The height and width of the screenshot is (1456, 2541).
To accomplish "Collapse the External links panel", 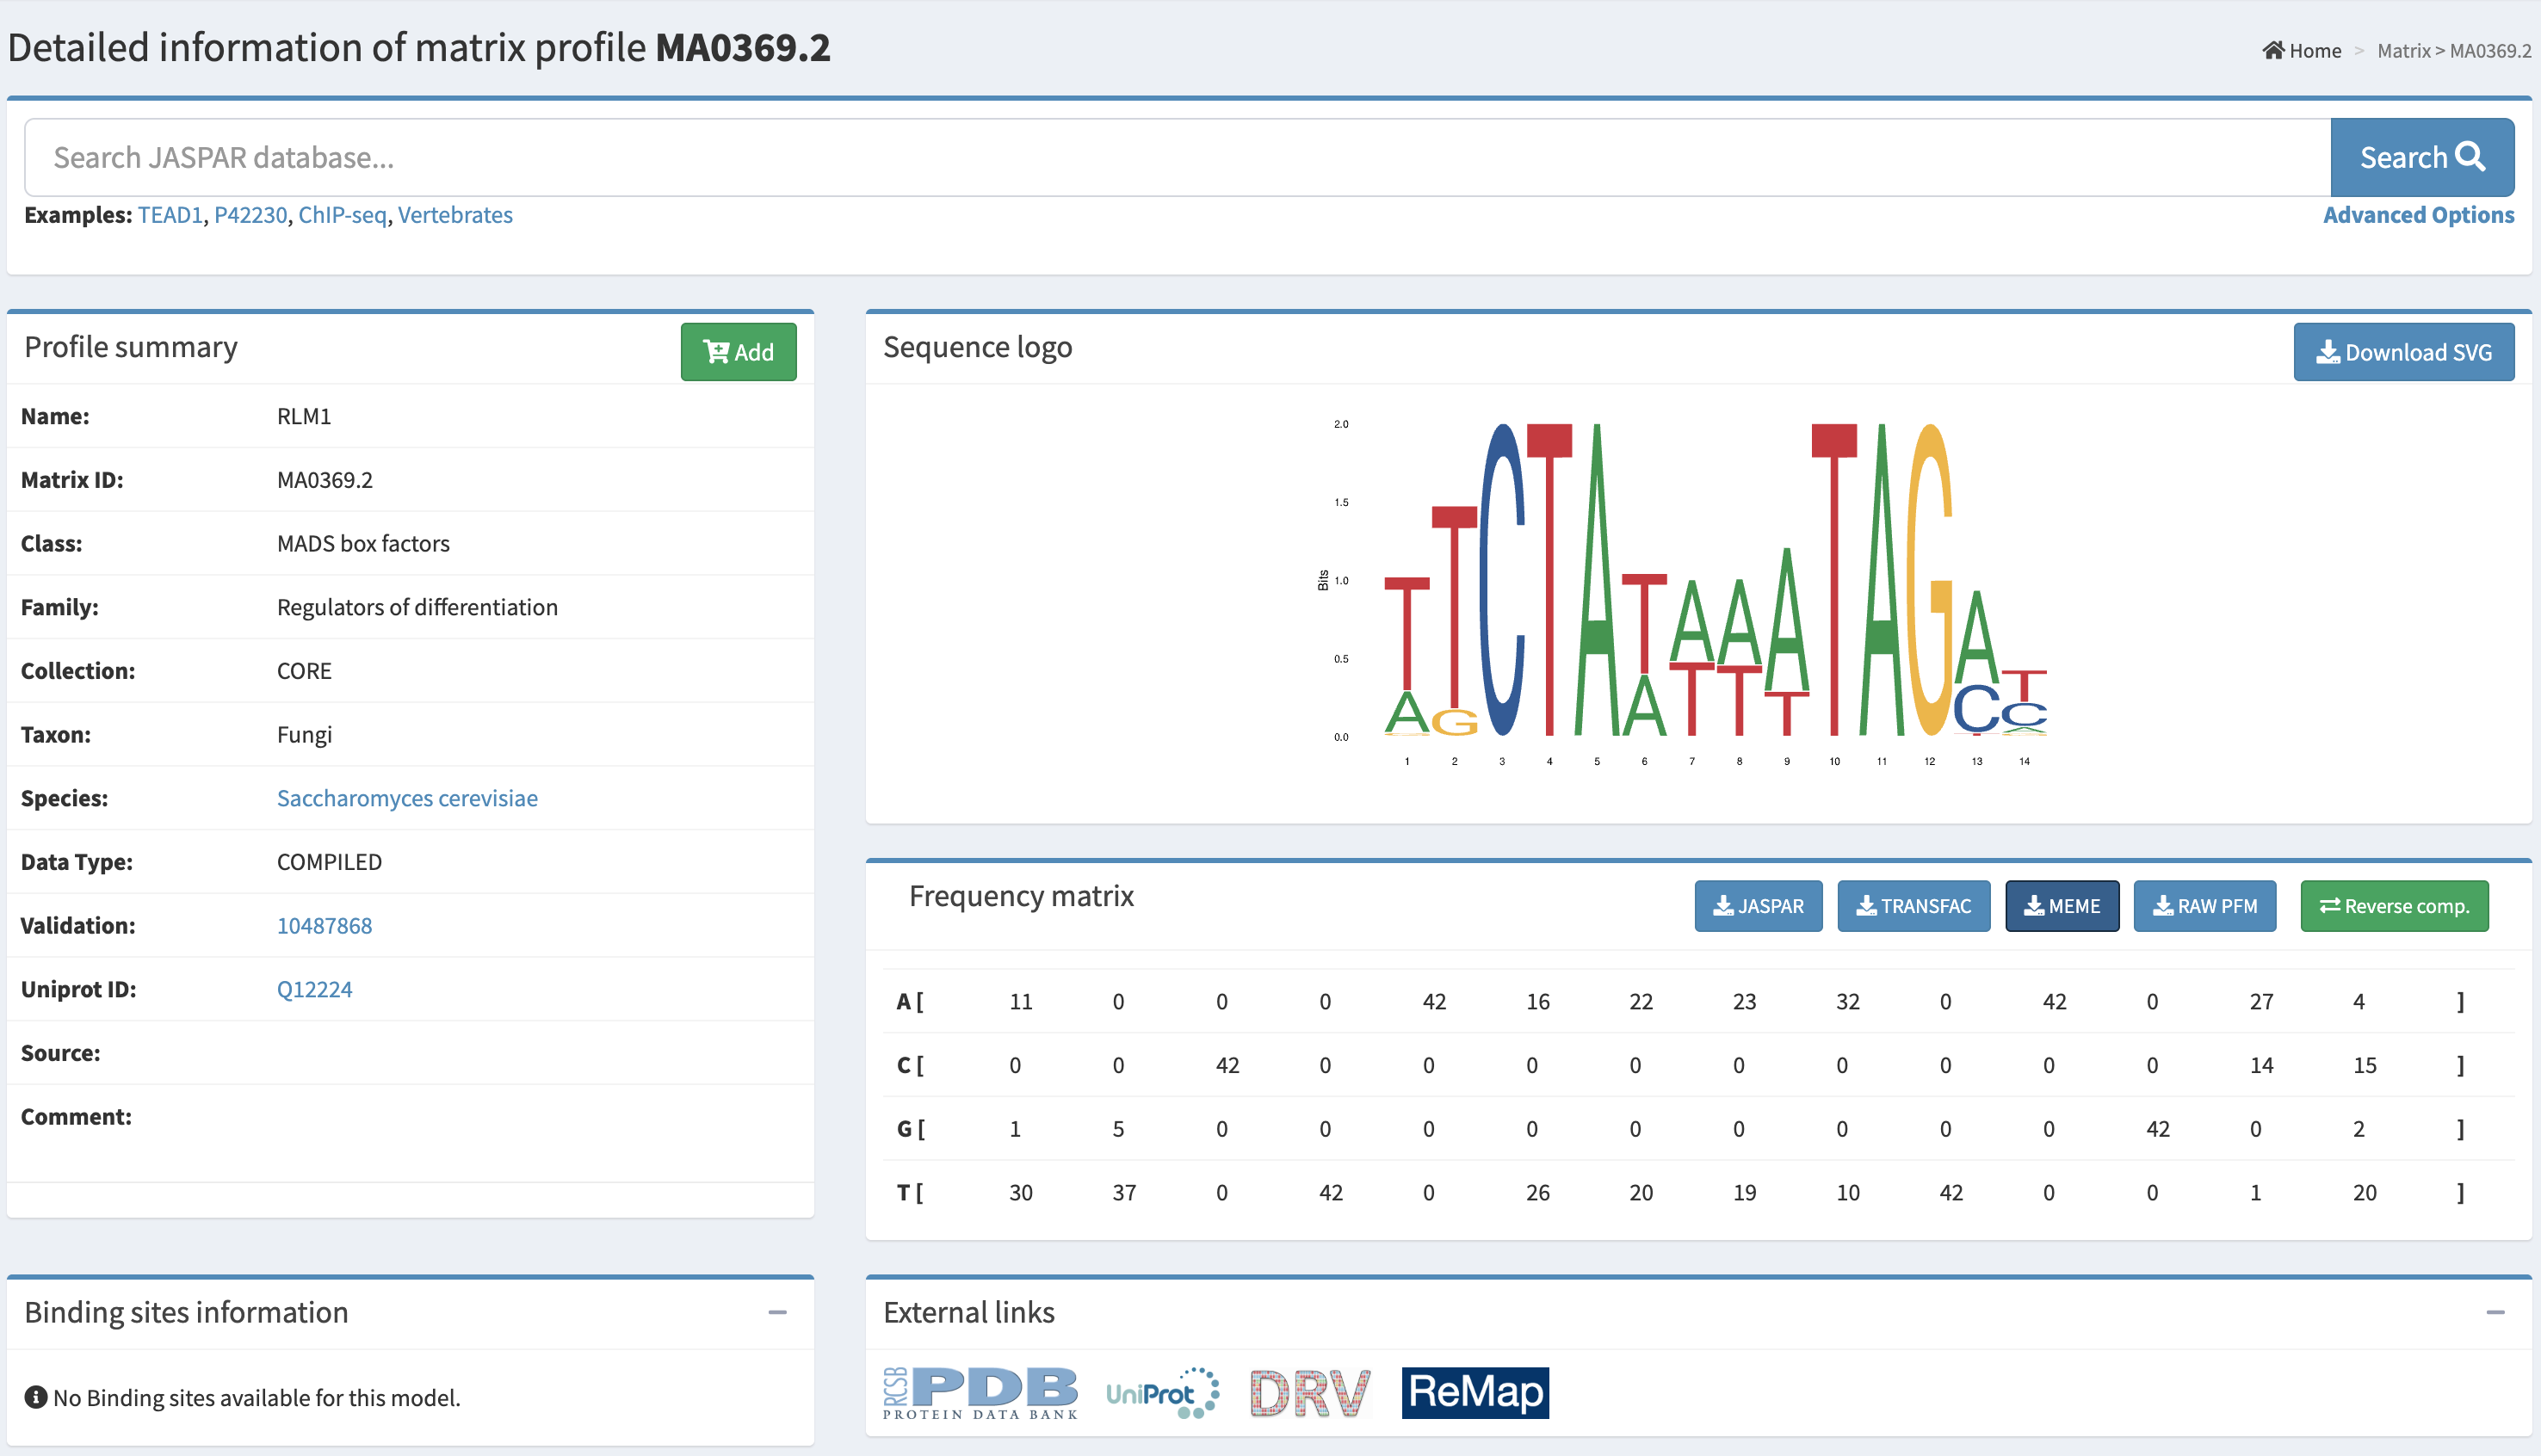I will [2495, 1312].
